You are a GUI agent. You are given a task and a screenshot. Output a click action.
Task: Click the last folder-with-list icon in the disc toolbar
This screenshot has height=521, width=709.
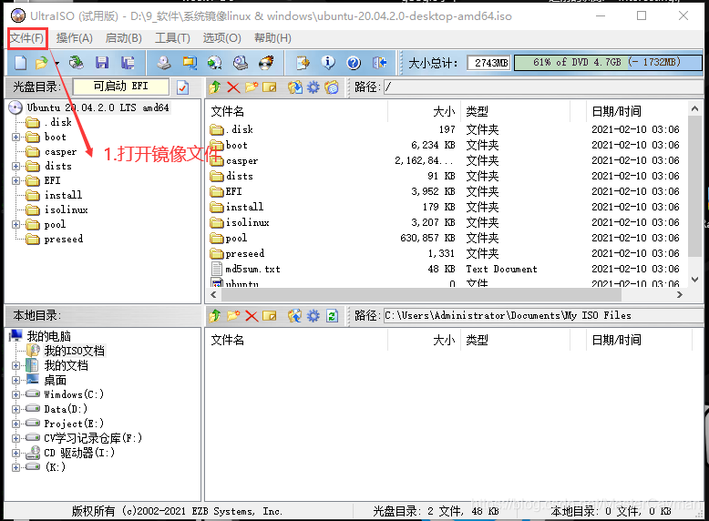pos(332,87)
